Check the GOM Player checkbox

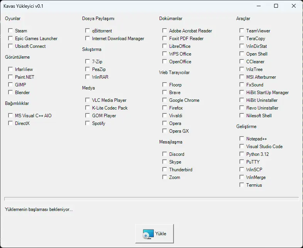[x=88, y=116]
